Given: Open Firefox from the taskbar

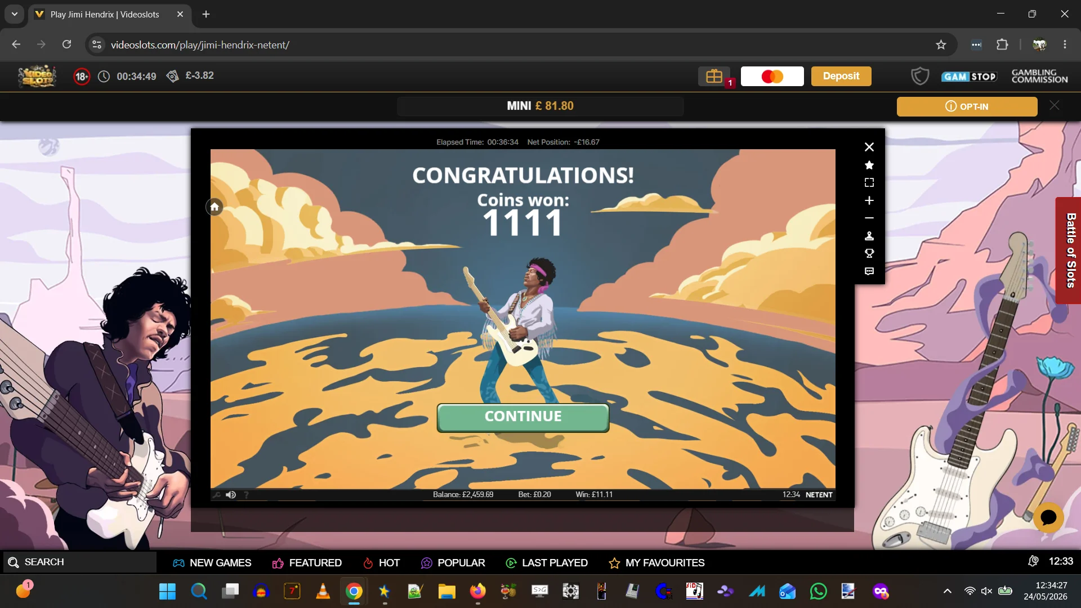Looking at the screenshot, I should (x=478, y=592).
